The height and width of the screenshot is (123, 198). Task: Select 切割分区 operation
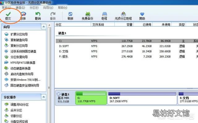click(x=16, y=116)
